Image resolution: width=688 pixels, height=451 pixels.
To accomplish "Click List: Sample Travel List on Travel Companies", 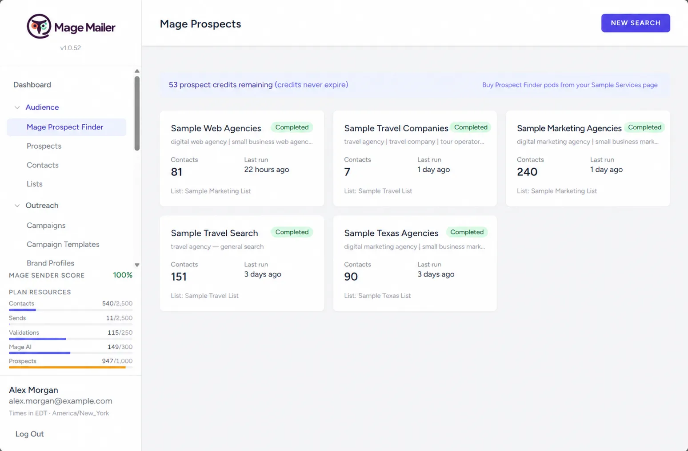I will tap(378, 191).
